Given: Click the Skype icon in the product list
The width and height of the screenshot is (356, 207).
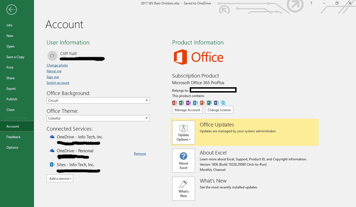Looking at the screenshot, I should pos(223,103).
